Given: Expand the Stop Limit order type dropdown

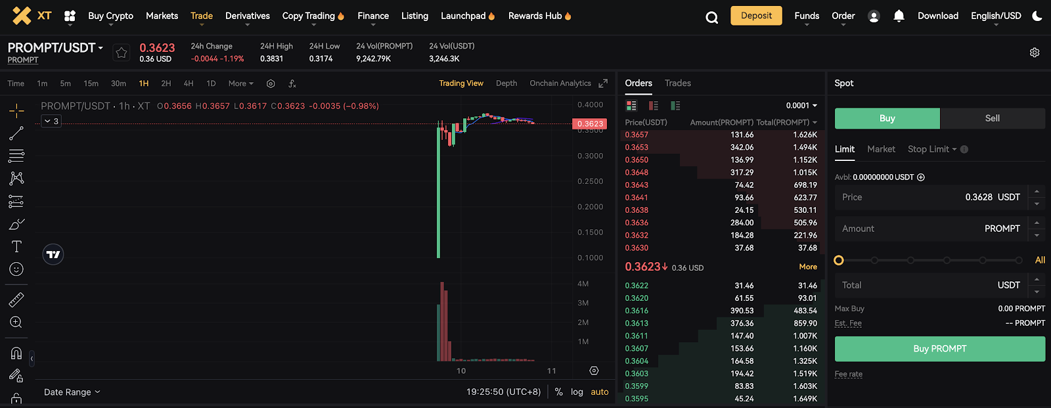Looking at the screenshot, I should pos(932,149).
